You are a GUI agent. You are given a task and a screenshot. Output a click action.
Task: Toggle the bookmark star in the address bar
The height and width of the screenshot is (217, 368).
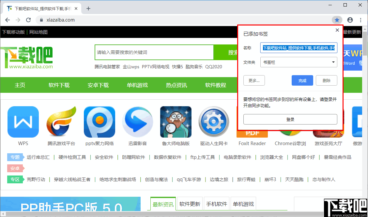337,20
